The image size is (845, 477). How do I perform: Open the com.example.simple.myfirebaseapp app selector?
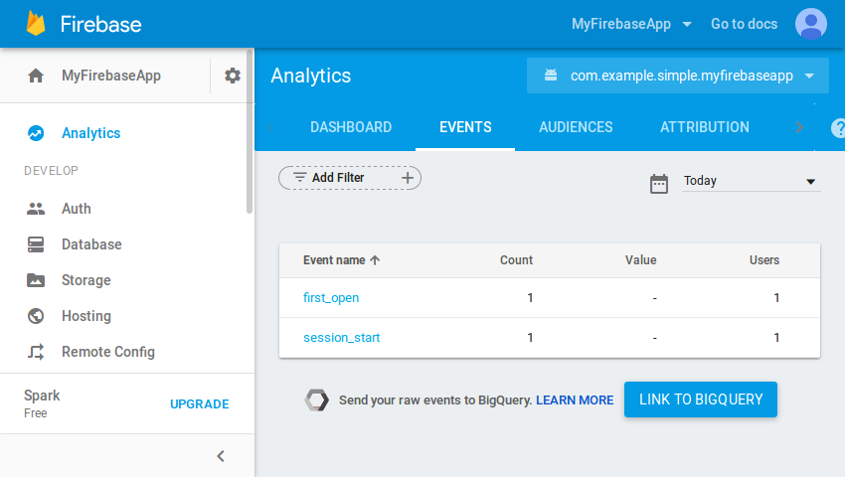pos(677,76)
